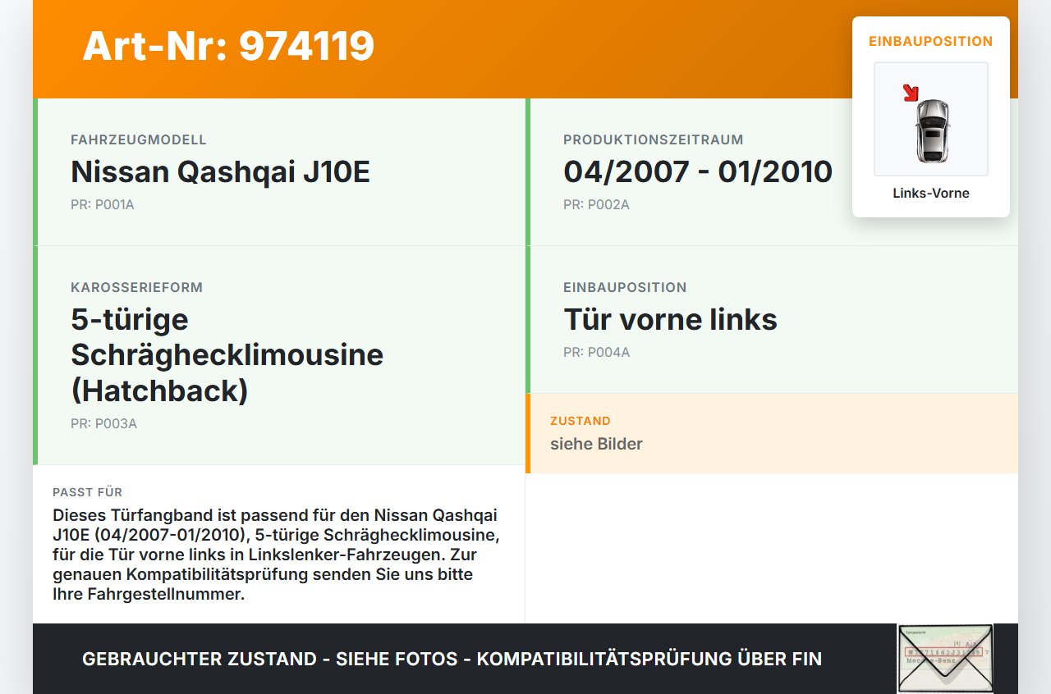Click the Nissan Qashqai J10E model name
Image resolution: width=1051 pixels, height=694 pixels.
(220, 172)
